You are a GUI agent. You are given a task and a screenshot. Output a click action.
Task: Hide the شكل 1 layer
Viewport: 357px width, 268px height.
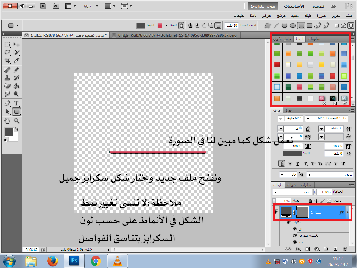click(x=276, y=212)
